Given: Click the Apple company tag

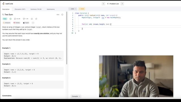Looking at the screenshot, I should [x=26, y=23].
